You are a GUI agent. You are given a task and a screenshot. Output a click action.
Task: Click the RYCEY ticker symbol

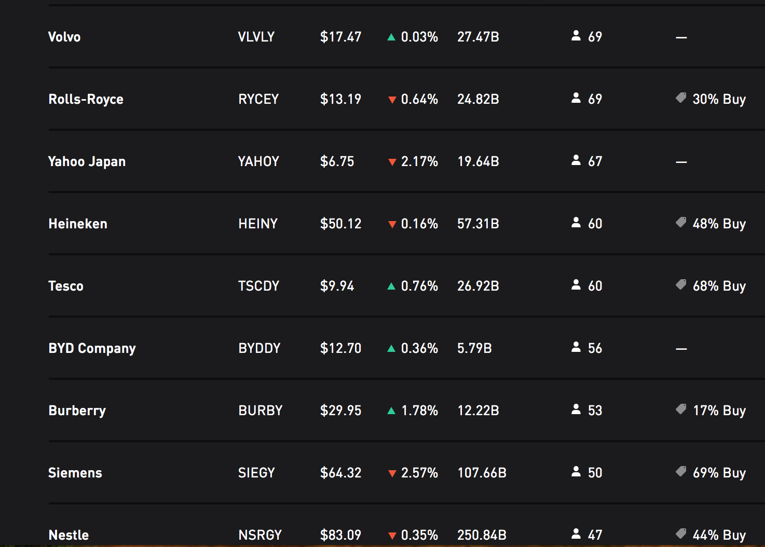258,99
